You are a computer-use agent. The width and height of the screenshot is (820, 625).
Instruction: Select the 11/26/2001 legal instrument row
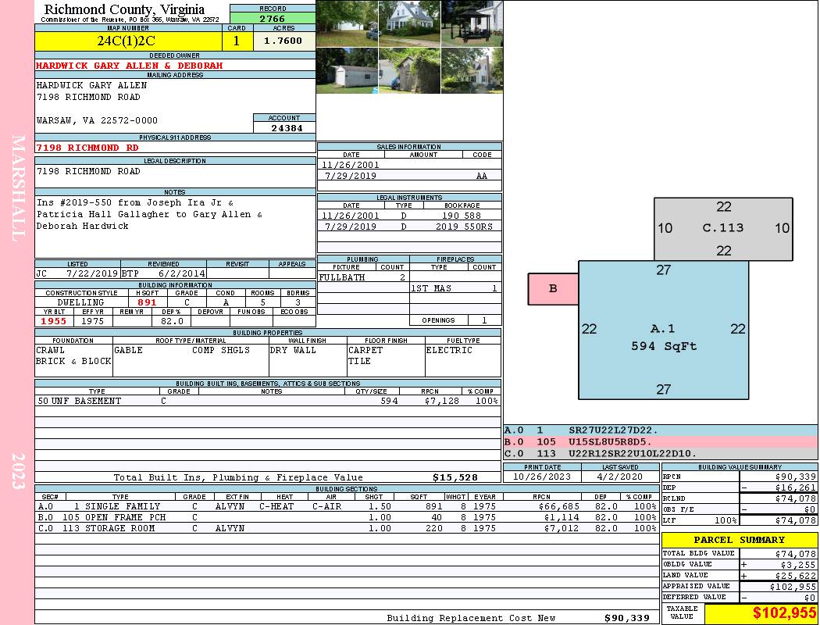[x=409, y=216]
